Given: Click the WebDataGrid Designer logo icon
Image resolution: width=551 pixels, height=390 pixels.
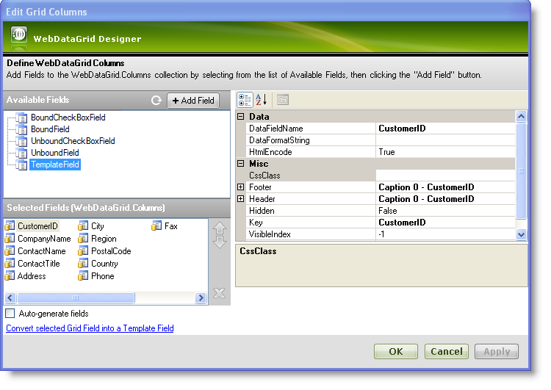Looking at the screenshot, I should point(19,35).
